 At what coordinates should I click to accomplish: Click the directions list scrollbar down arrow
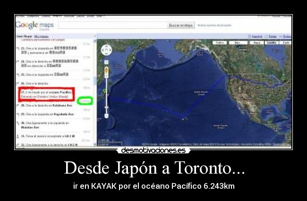pos(95,144)
